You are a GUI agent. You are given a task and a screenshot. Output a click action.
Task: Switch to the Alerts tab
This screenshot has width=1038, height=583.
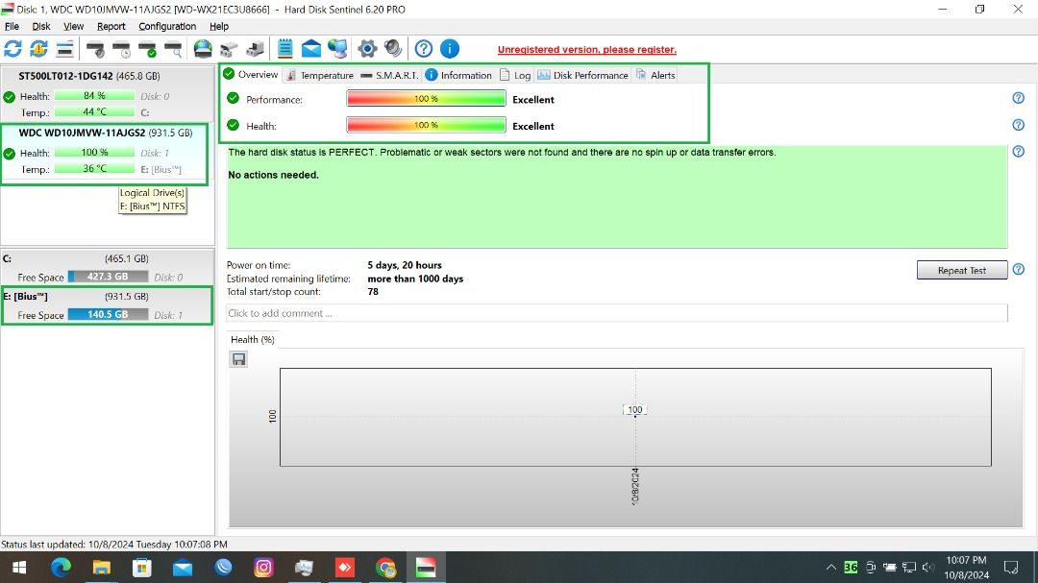pos(656,75)
